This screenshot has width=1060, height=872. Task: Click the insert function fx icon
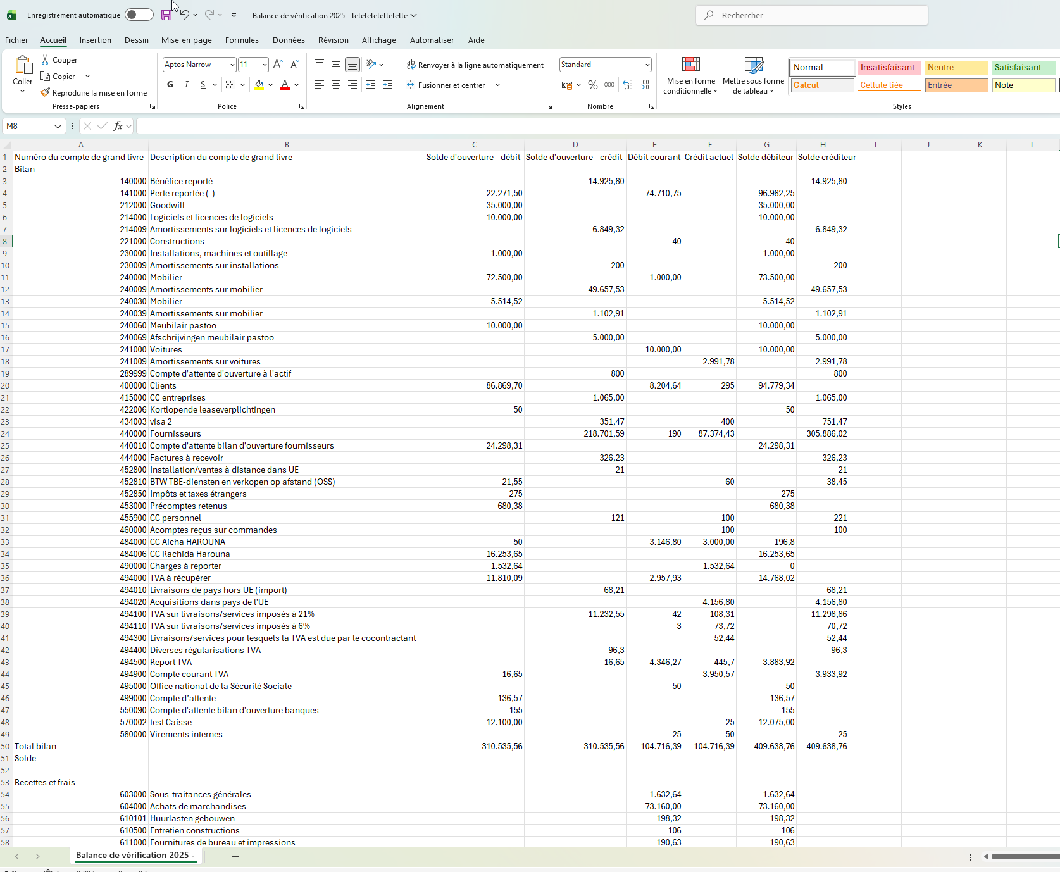118,126
